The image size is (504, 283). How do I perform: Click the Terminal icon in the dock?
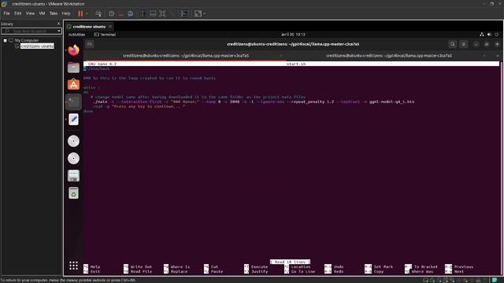[x=73, y=102]
